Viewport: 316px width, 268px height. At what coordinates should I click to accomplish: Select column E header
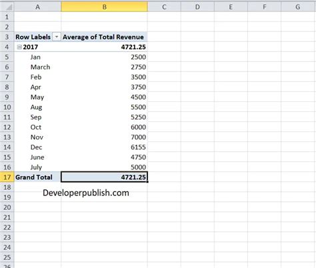231,7
